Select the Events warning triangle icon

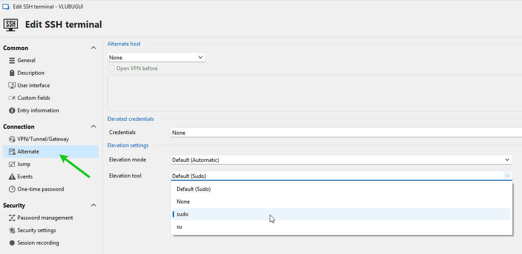coord(12,177)
